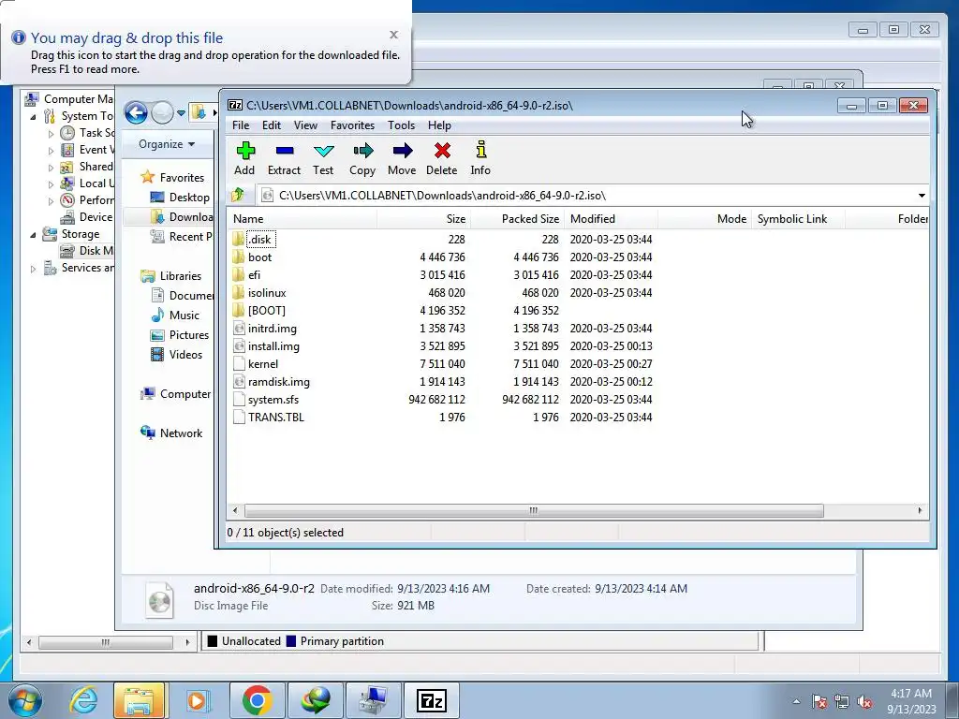Open Internet Explorer from the taskbar
Viewport: 959px width, 719px height.
click(x=83, y=700)
